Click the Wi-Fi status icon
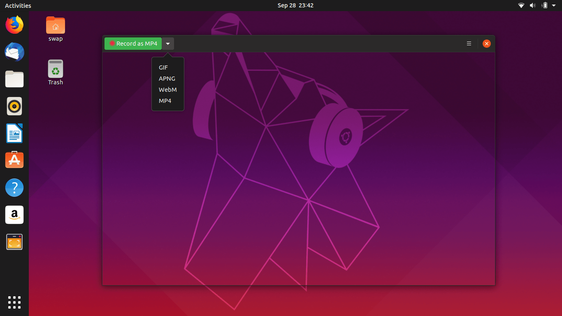The height and width of the screenshot is (316, 562). tap(521, 5)
